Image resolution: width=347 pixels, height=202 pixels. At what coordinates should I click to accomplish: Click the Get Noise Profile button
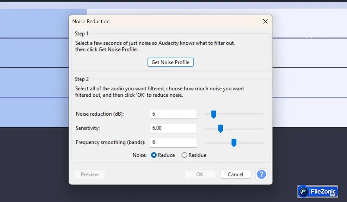170,62
